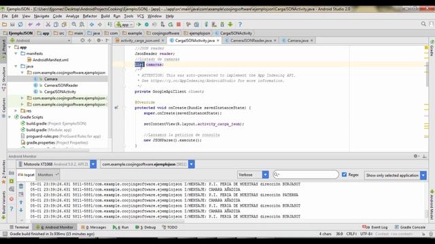
Task: Toggle the Project tool window sidebar tab
Action: pos(3,49)
